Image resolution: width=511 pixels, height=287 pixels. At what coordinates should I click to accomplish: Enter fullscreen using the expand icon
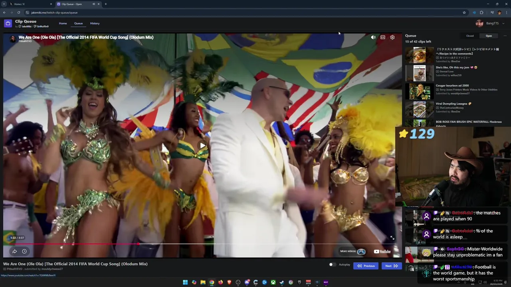tap(392, 238)
